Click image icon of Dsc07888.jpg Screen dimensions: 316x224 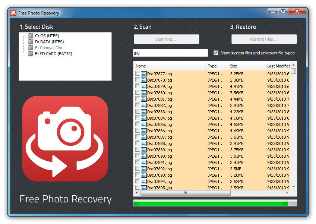144,143
